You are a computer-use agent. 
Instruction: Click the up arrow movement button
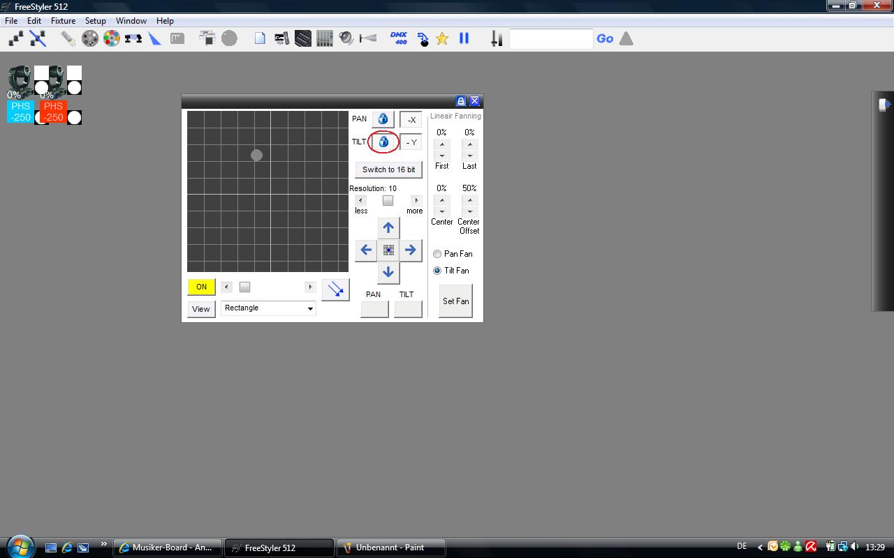click(x=388, y=228)
